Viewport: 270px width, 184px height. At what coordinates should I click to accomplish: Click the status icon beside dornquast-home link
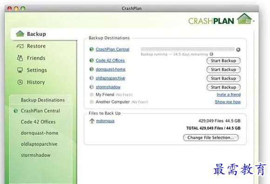coord(92,69)
